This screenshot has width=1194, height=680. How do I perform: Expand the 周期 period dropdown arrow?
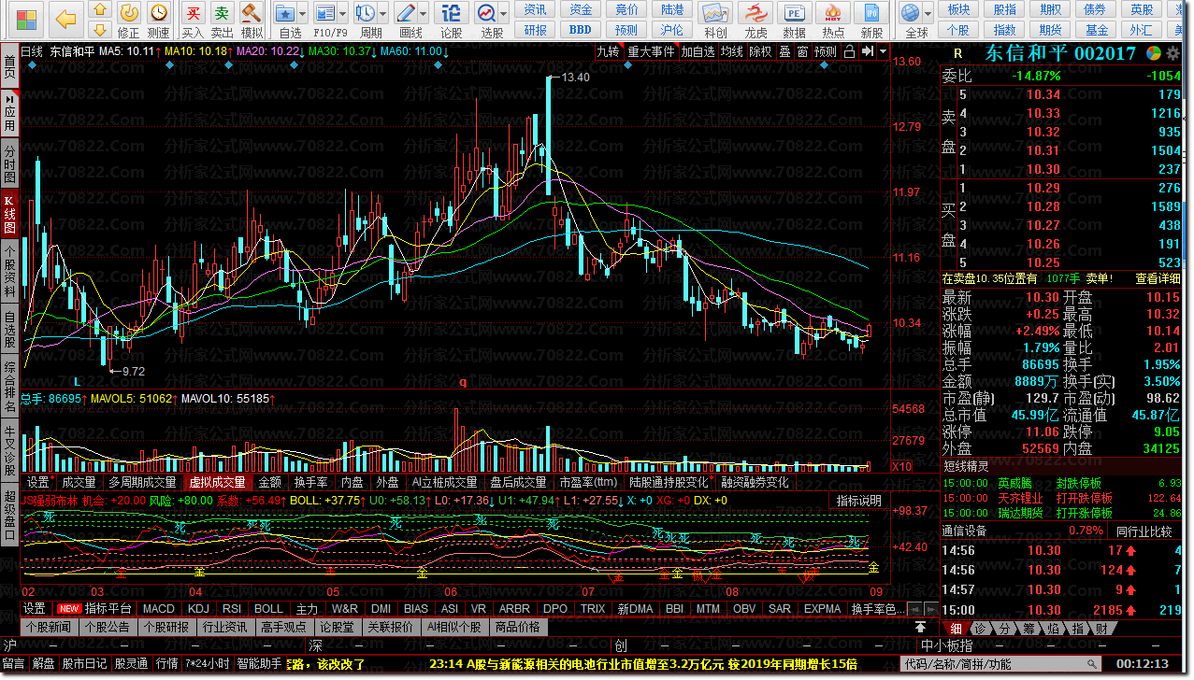[x=382, y=14]
